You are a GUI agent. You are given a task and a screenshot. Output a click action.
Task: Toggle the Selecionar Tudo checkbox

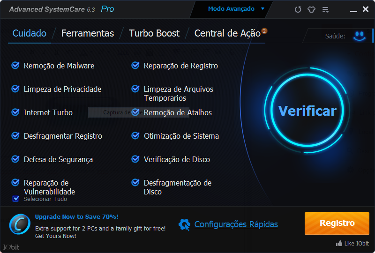pyautogui.click(x=16, y=199)
